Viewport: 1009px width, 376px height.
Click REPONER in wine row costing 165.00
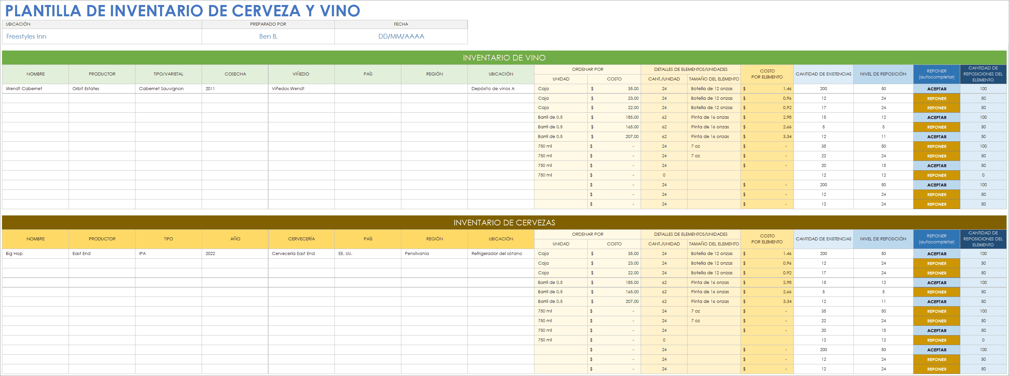point(936,127)
